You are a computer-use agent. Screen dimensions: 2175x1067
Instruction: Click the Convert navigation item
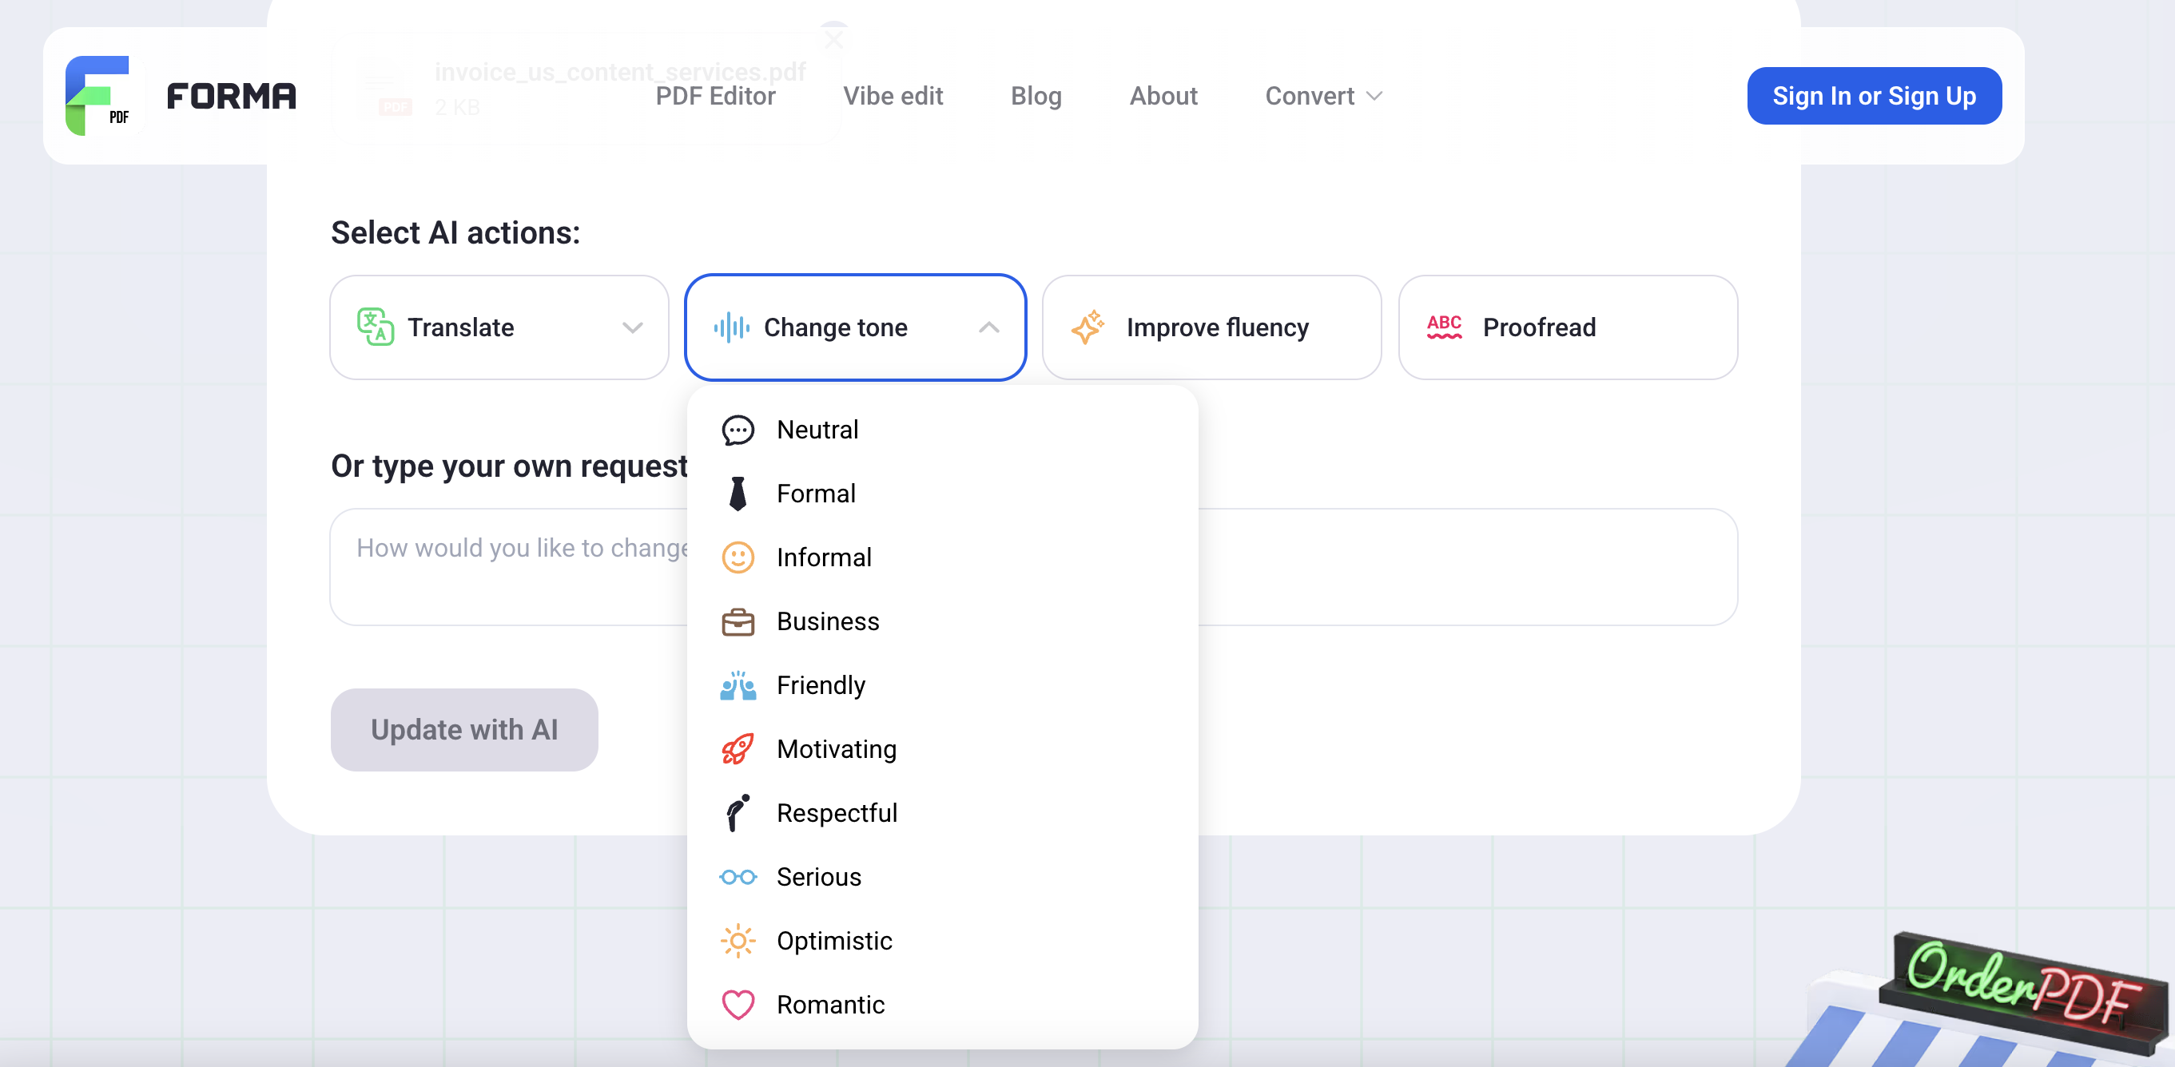1323,96
